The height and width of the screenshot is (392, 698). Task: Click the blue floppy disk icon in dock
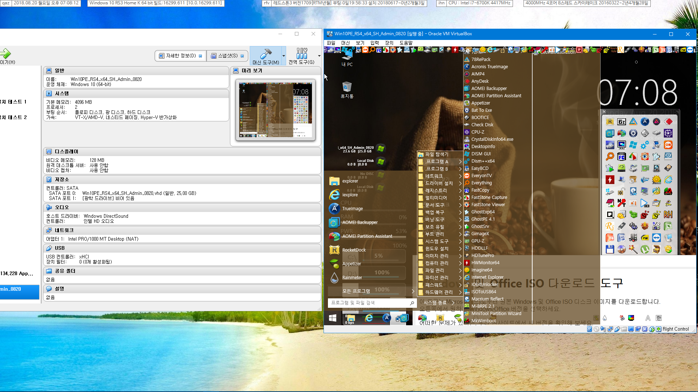tap(610, 250)
